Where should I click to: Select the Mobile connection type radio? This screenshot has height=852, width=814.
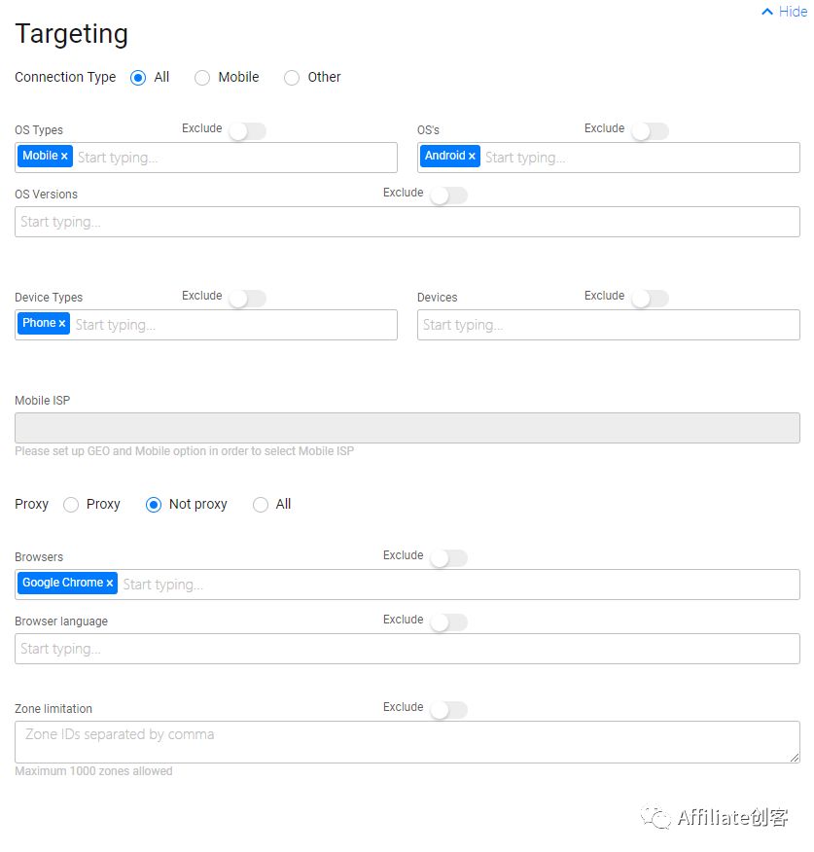[x=202, y=78]
